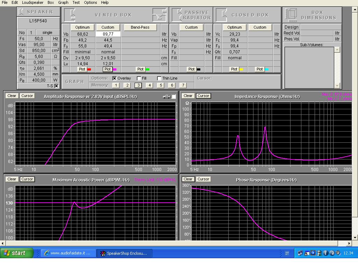Plot the yellow Closed Optimum curve
This screenshot has height=268, width=358.
234,69
